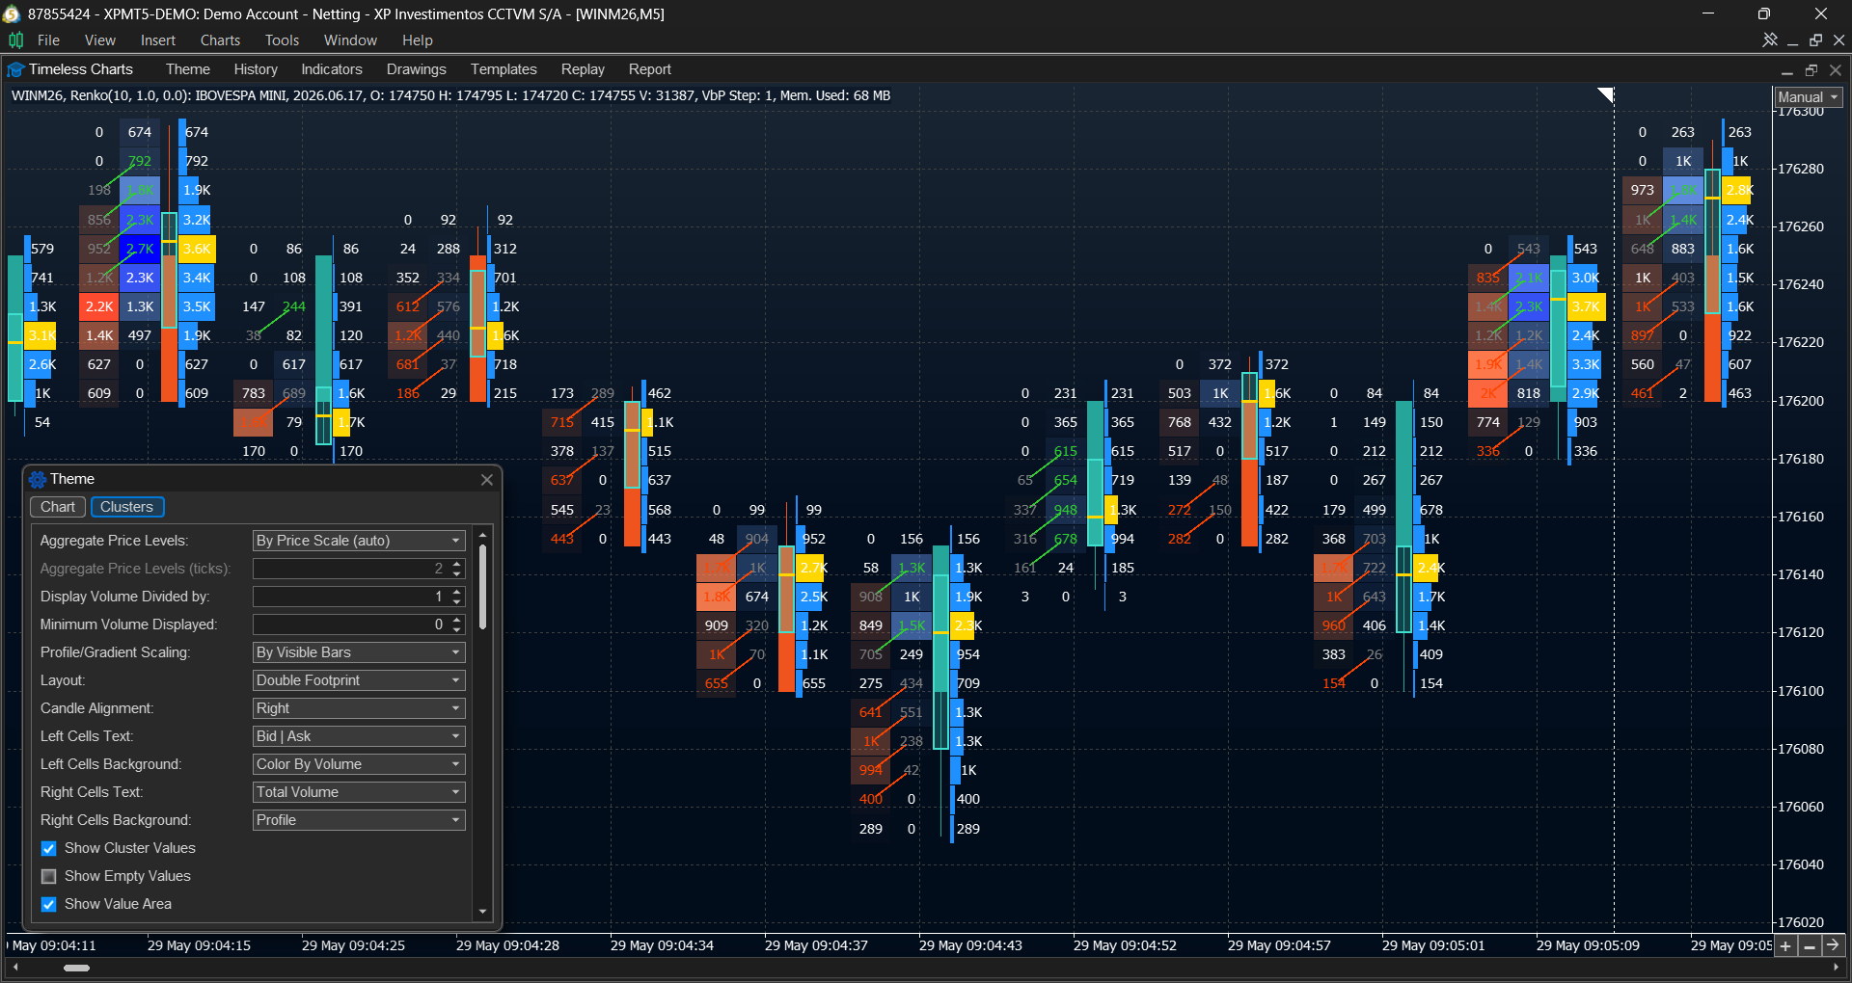Open the Window menu
1852x983 pixels.
tap(350, 40)
